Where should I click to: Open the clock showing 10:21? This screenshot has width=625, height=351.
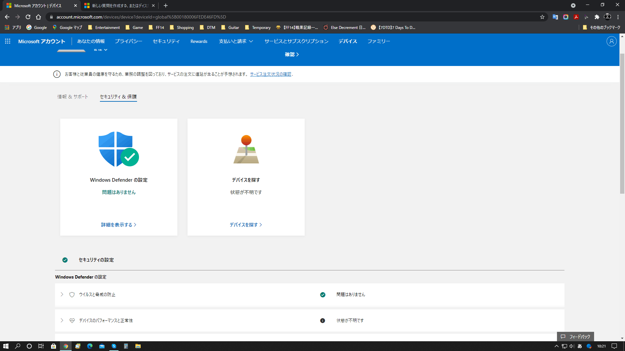click(601, 346)
